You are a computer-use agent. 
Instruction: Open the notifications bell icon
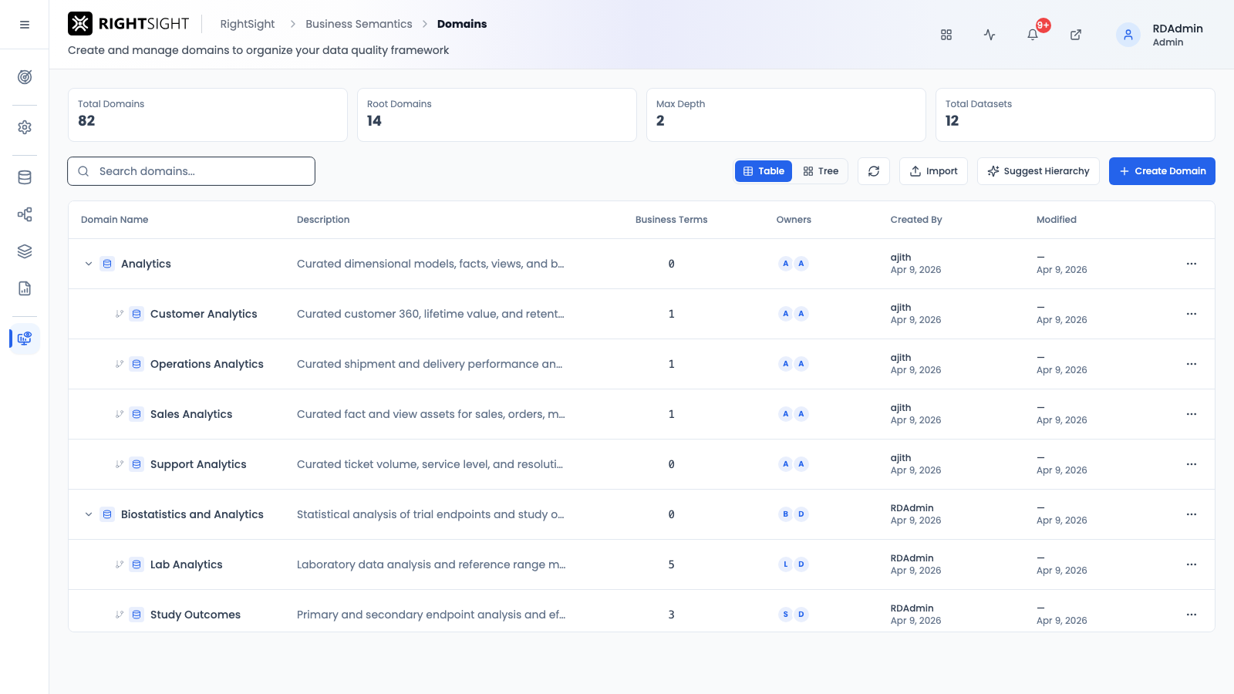click(x=1033, y=35)
